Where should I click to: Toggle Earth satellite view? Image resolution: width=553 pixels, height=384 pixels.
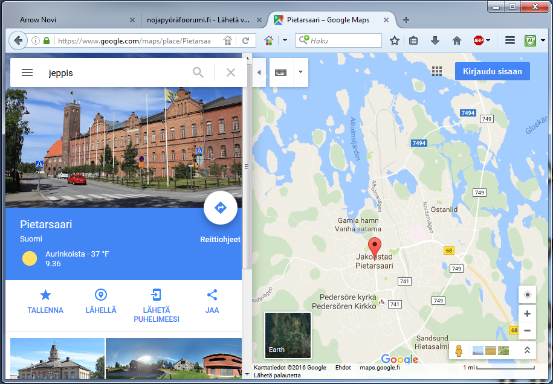tap(288, 335)
